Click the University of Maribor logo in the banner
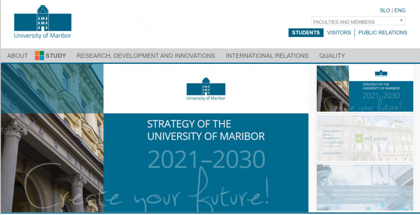420x215 pixels. (206, 89)
